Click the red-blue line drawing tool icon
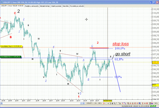This screenshot has height=108, width=159. click(x=123, y=103)
